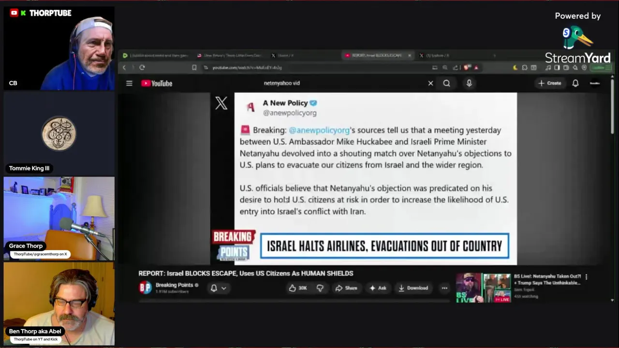Image resolution: width=619 pixels, height=348 pixels.
Task: Switch to the first Rumble browser tab
Action: coord(155,56)
